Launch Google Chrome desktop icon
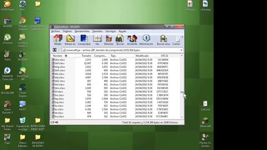The height and width of the screenshot is (150, 267). [23, 24]
